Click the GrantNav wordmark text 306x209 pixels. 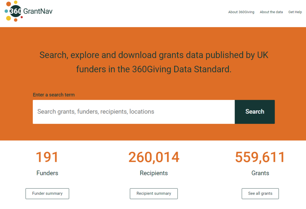pos(38,11)
